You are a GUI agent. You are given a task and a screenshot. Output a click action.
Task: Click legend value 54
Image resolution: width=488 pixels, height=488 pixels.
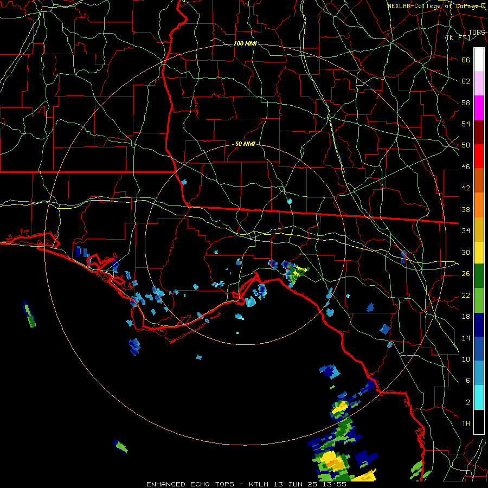466,124
